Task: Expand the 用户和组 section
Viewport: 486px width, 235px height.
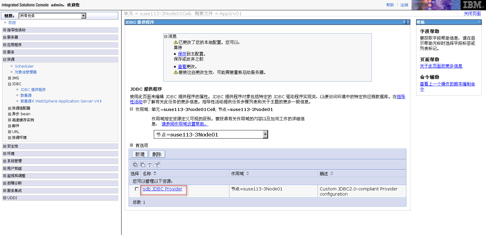Action: 5,169
